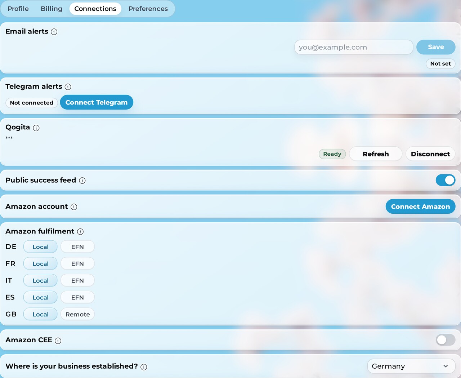Image resolution: width=461 pixels, height=378 pixels.
Task: Select Local fulfilment for GB
Action: 40,314
